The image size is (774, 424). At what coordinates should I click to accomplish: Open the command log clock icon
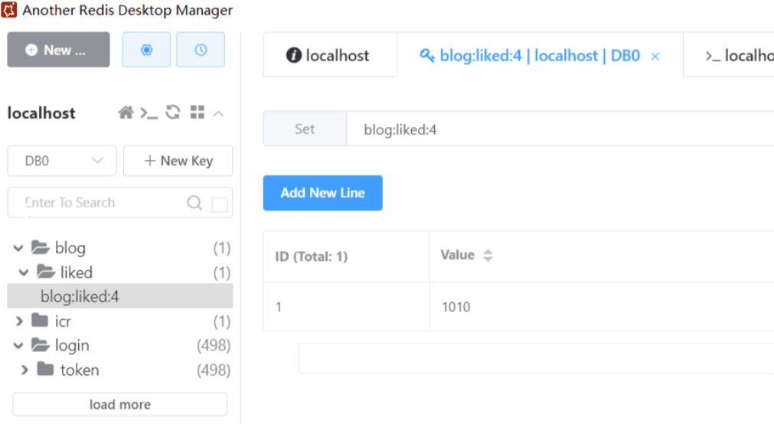point(201,50)
